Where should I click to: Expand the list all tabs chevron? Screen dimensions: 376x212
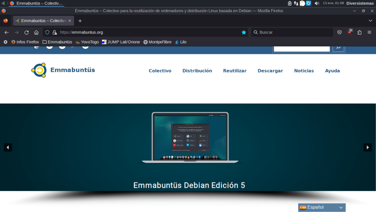click(x=370, y=20)
